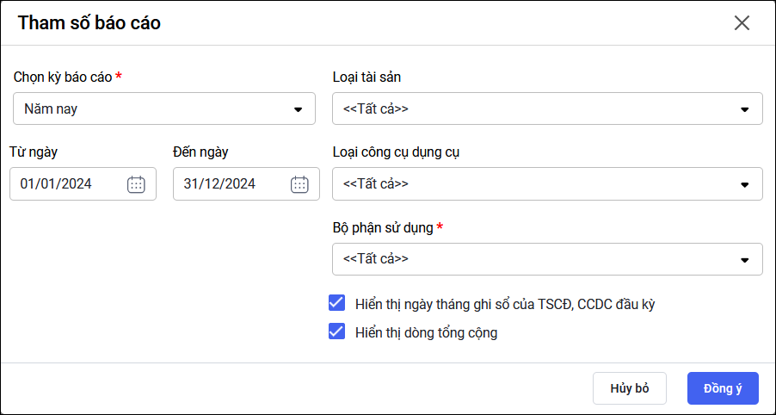Click the Tham số báo cáo dialog title
Image resolution: width=776 pixels, height=415 pixels.
coord(89,23)
